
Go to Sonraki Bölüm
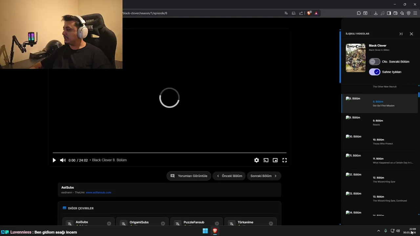[264, 176]
